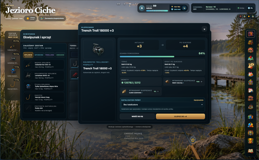The width and height of the screenshot is (259, 160).
Task: Open the Małż rzeczny upgrader link
Action: [178, 83]
